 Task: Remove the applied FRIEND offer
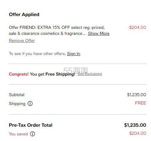(x=22, y=40)
